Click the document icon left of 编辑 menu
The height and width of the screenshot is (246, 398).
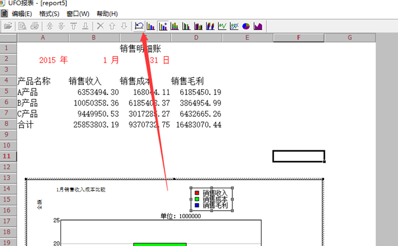coord(4,14)
